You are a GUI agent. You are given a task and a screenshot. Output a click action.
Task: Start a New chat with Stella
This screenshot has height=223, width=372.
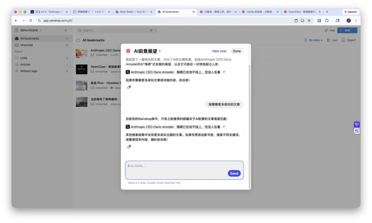(x=219, y=51)
